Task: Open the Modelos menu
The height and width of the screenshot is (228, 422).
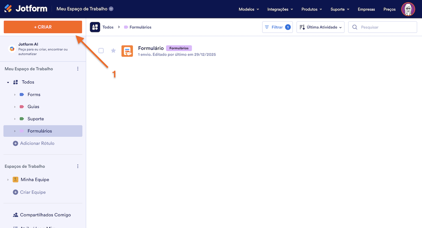Action: [249, 9]
